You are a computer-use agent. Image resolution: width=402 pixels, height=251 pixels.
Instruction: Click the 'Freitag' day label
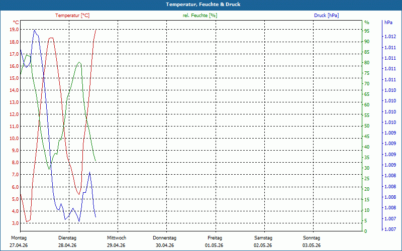[215, 238]
